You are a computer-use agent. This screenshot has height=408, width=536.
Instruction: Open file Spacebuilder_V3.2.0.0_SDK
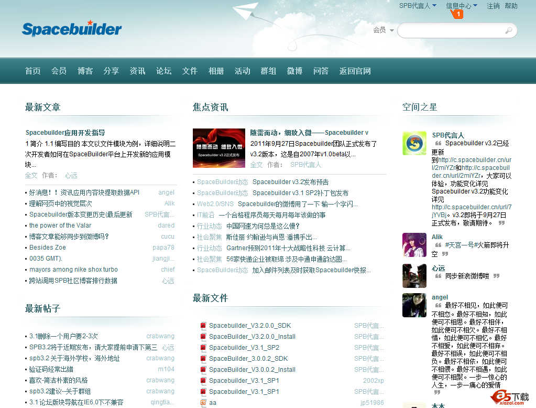point(250,326)
